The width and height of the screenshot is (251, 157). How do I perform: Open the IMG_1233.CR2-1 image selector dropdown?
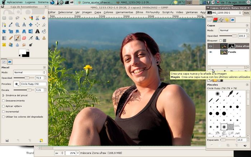pyautogui.click(x=224, y=13)
